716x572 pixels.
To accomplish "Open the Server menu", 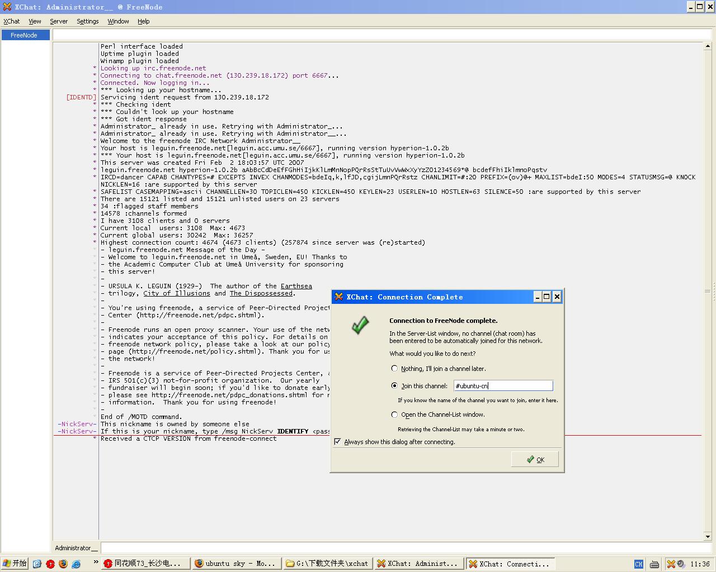I will [59, 21].
